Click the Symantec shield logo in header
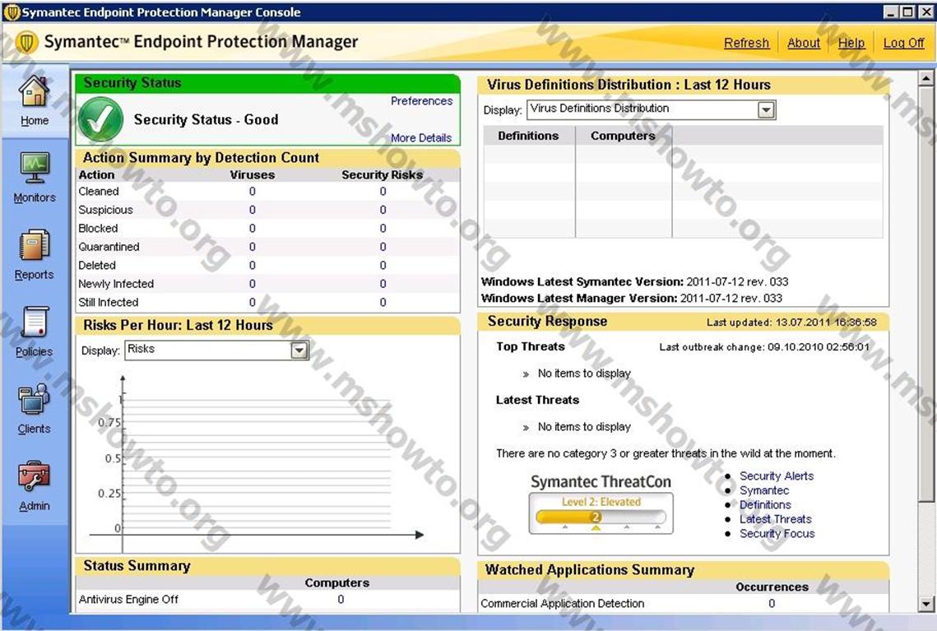 [x=27, y=42]
